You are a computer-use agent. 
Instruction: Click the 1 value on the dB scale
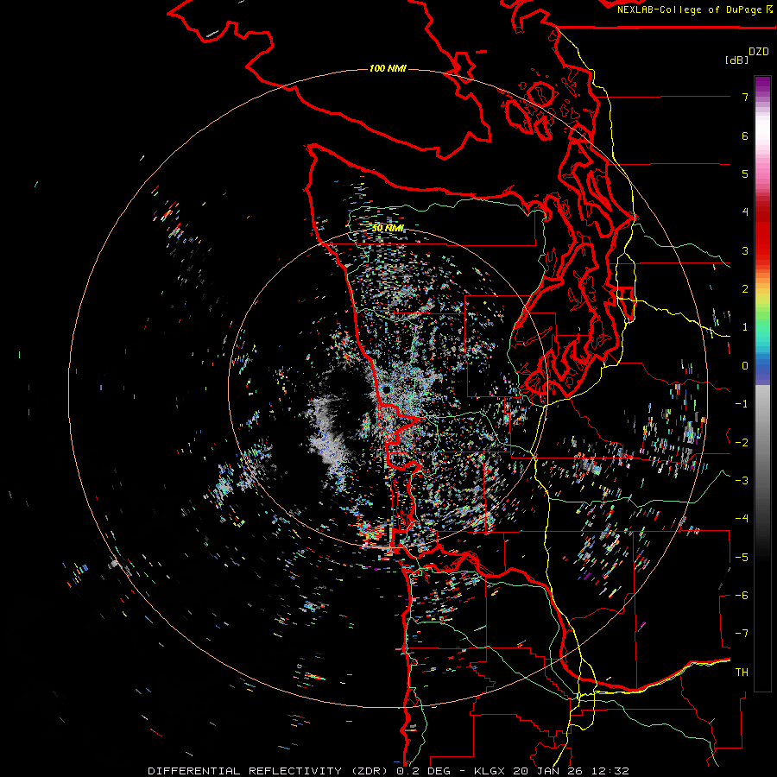point(745,327)
